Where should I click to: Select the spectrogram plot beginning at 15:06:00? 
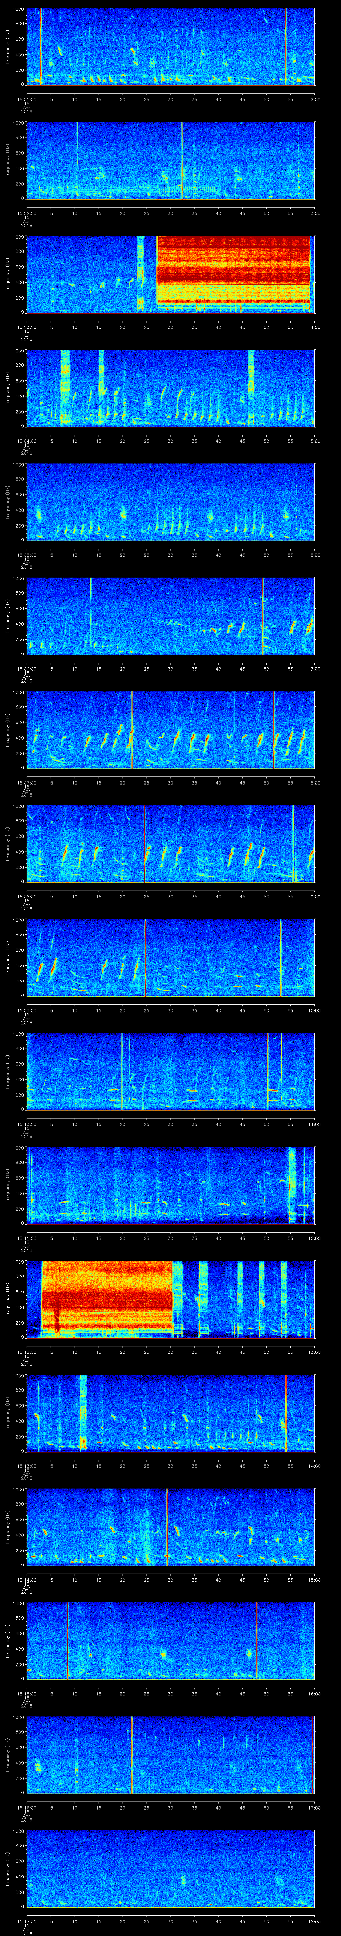tap(170, 616)
